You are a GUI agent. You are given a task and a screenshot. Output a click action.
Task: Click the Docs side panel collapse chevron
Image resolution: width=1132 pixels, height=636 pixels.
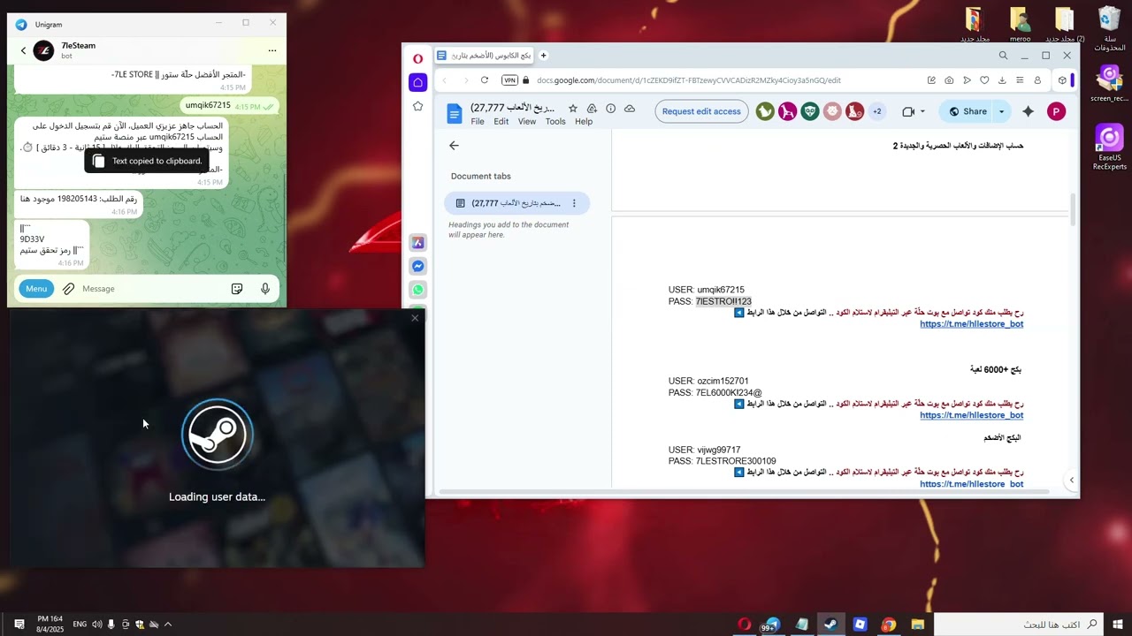pyautogui.click(x=1071, y=481)
